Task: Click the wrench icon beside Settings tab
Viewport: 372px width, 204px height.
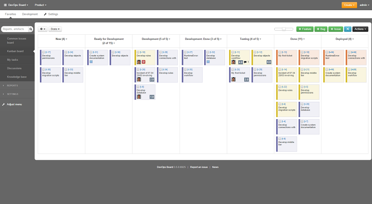Action: pos(45,14)
